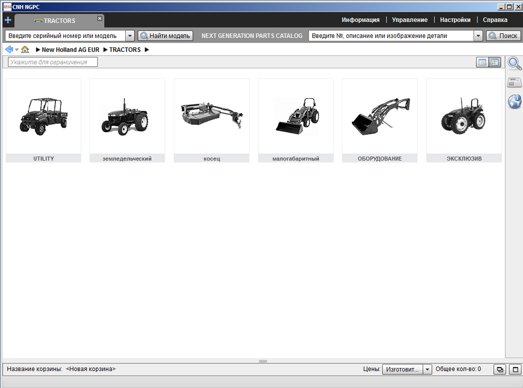The width and height of the screenshot is (523, 388).
Task: Switch to list view
Action: click(482, 62)
